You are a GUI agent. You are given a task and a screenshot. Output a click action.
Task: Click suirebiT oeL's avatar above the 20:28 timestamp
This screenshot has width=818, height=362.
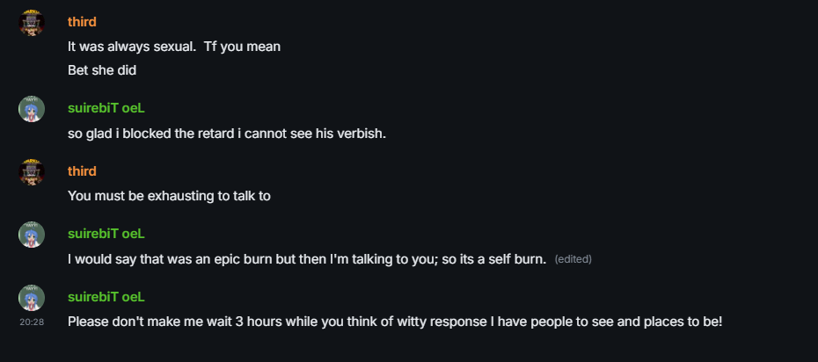pos(32,297)
